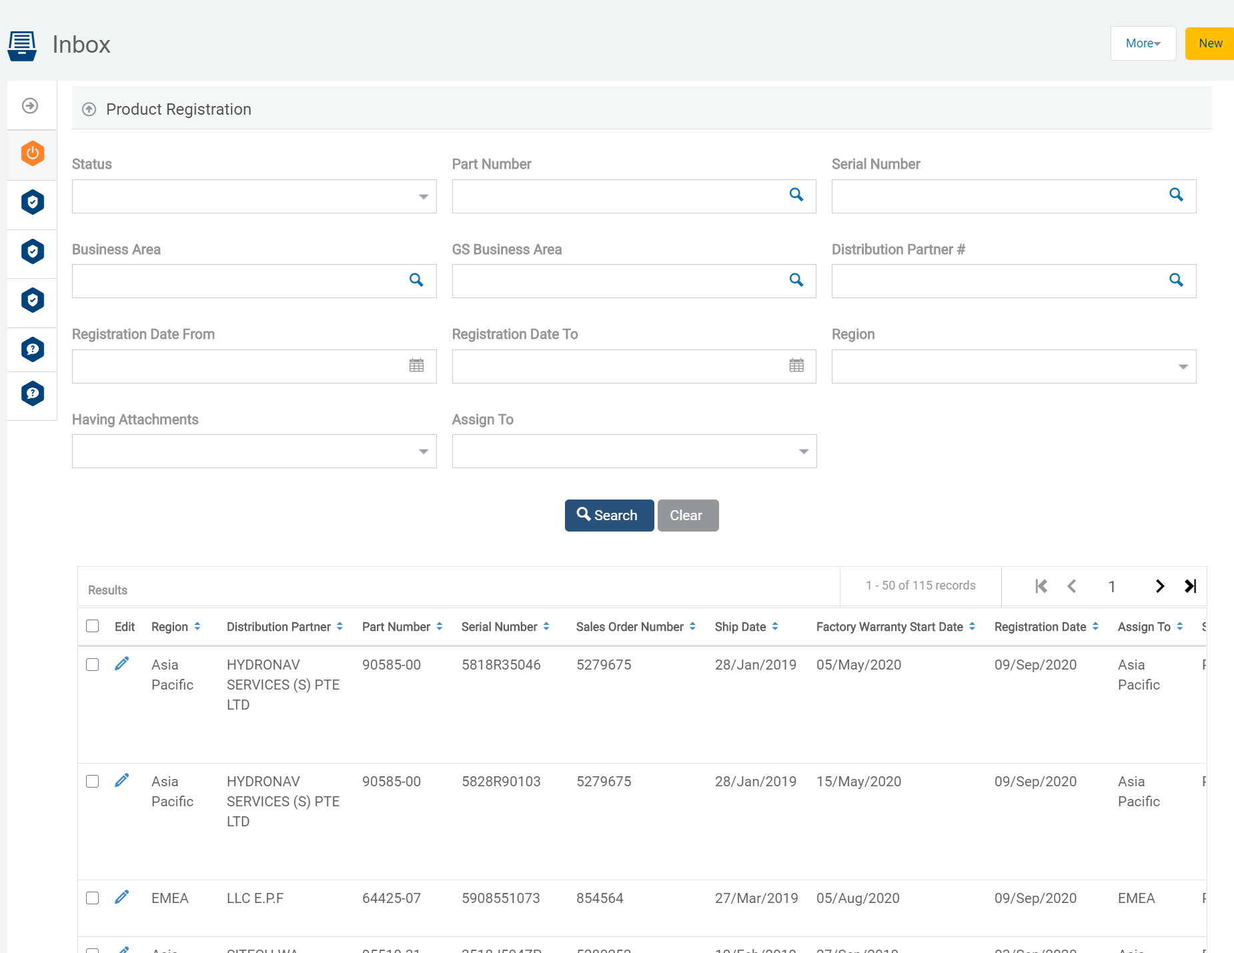Viewport: 1234px width, 953px height.
Task: Go to the last page of results
Action: coord(1191,586)
